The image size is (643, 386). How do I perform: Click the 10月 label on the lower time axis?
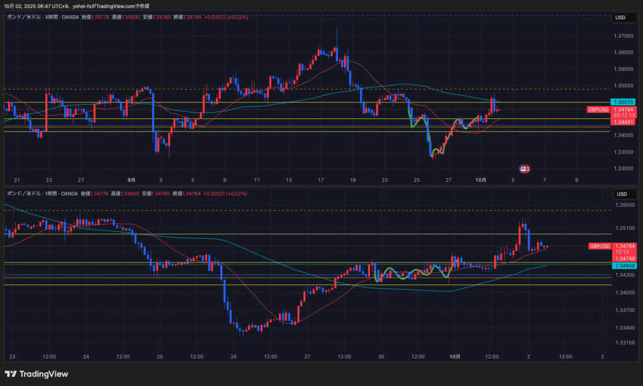pyautogui.click(x=455, y=357)
